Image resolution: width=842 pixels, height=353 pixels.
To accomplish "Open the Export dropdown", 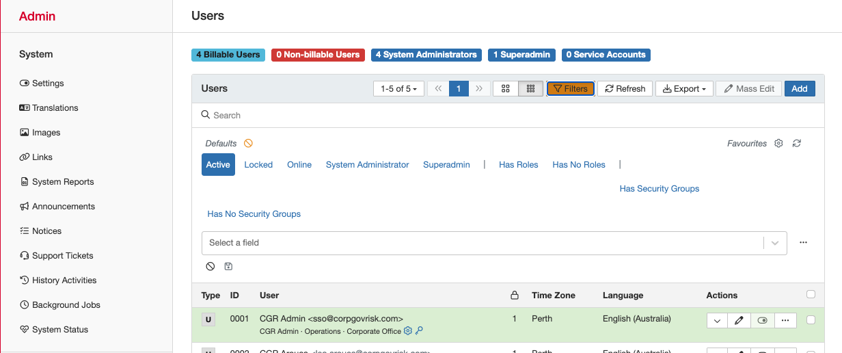I will (685, 89).
